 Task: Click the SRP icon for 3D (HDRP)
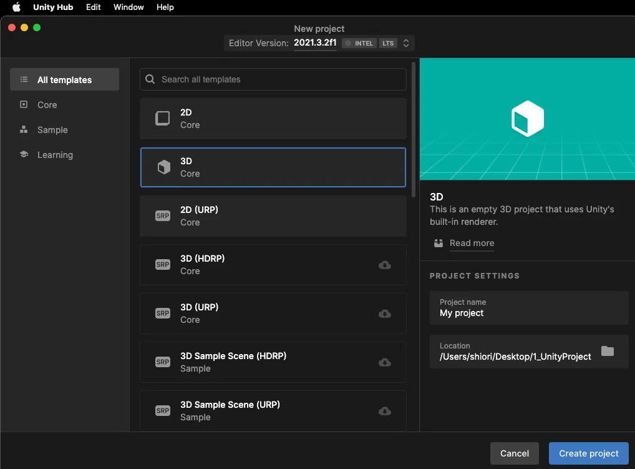pyautogui.click(x=163, y=265)
